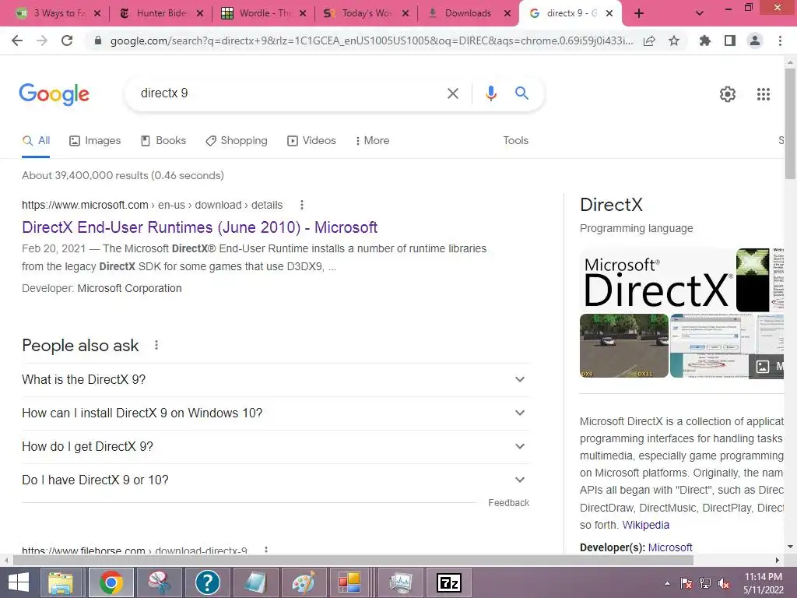
Task: Click the Google logo
Action: point(54,94)
